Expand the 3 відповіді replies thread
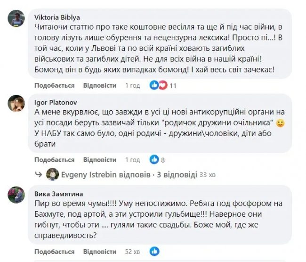 click(x=177, y=174)
